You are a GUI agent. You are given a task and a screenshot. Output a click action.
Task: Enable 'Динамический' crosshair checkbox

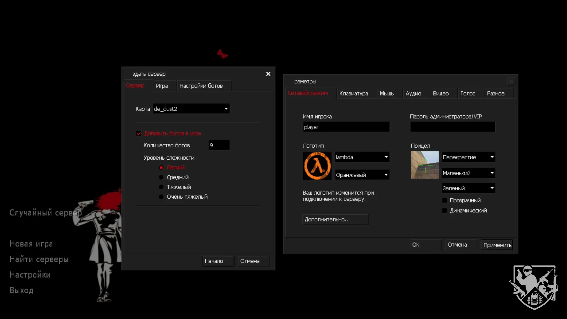[444, 210]
